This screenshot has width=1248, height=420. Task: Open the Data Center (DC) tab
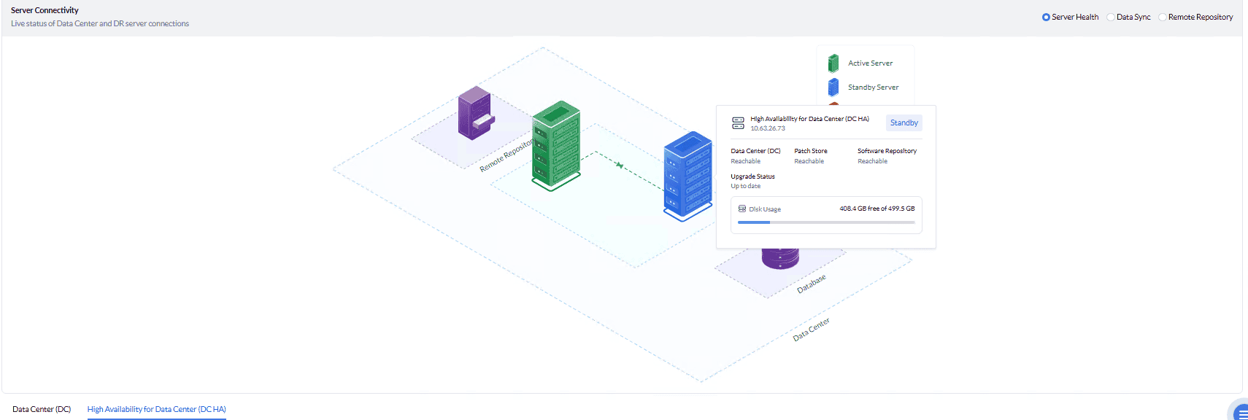coord(42,409)
